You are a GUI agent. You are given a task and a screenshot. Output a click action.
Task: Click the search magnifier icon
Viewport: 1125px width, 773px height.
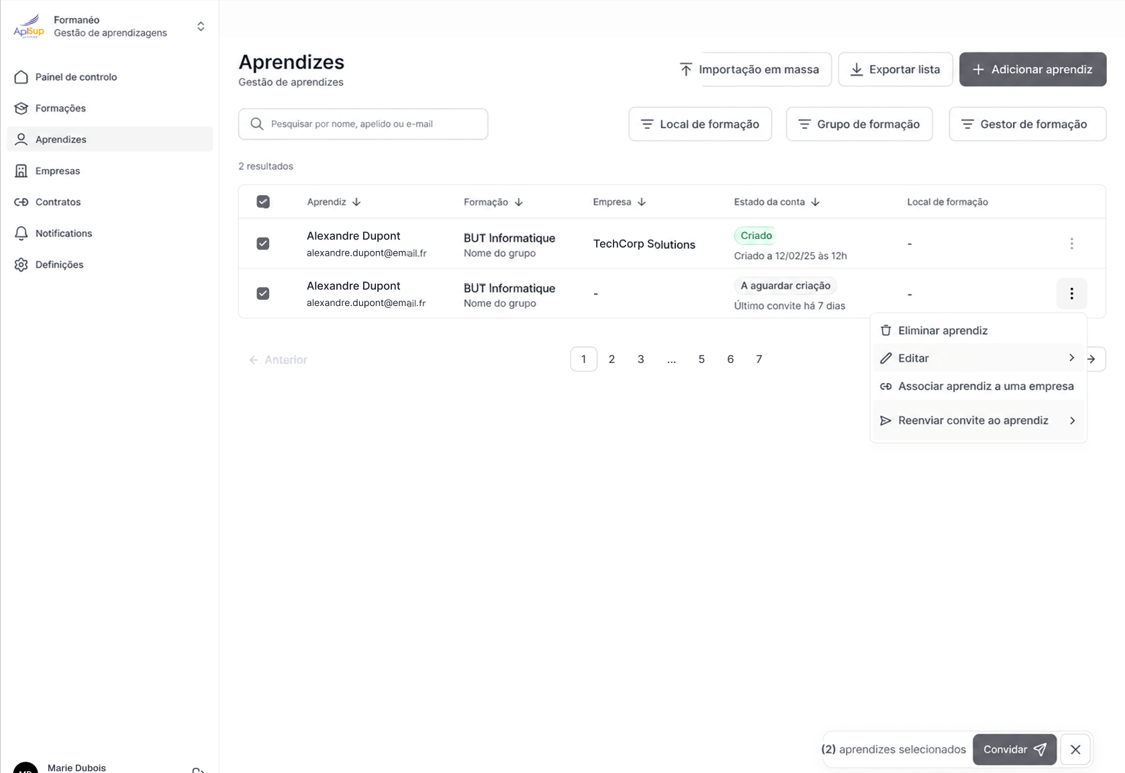(x=256, y=124)
